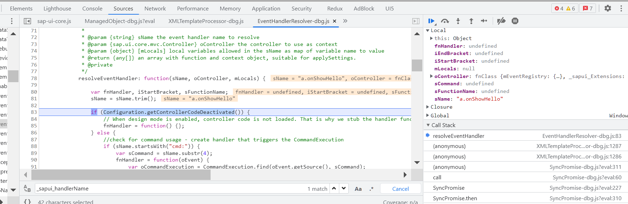Image resolution: width=628 pixels, height=204 pixels.
Task: Toggle pause on exceptions
Action: (515, 21)
